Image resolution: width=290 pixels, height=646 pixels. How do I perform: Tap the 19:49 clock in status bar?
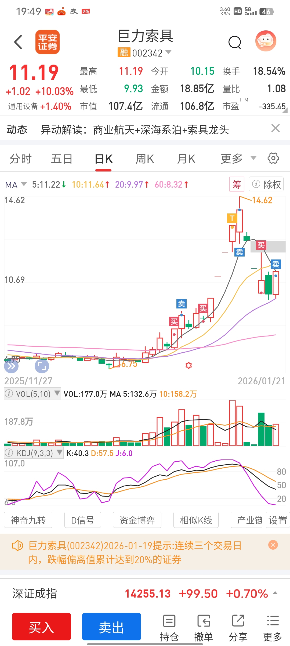[28, 11]
